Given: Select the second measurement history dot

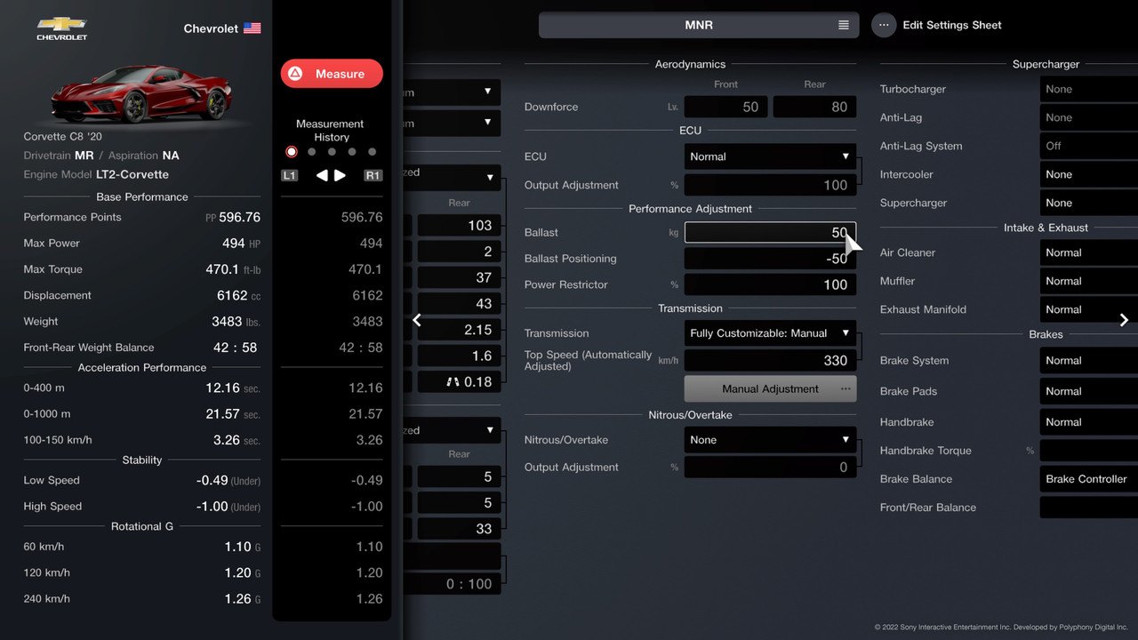Looking at the screenshot, I should [x=311, y=152].
